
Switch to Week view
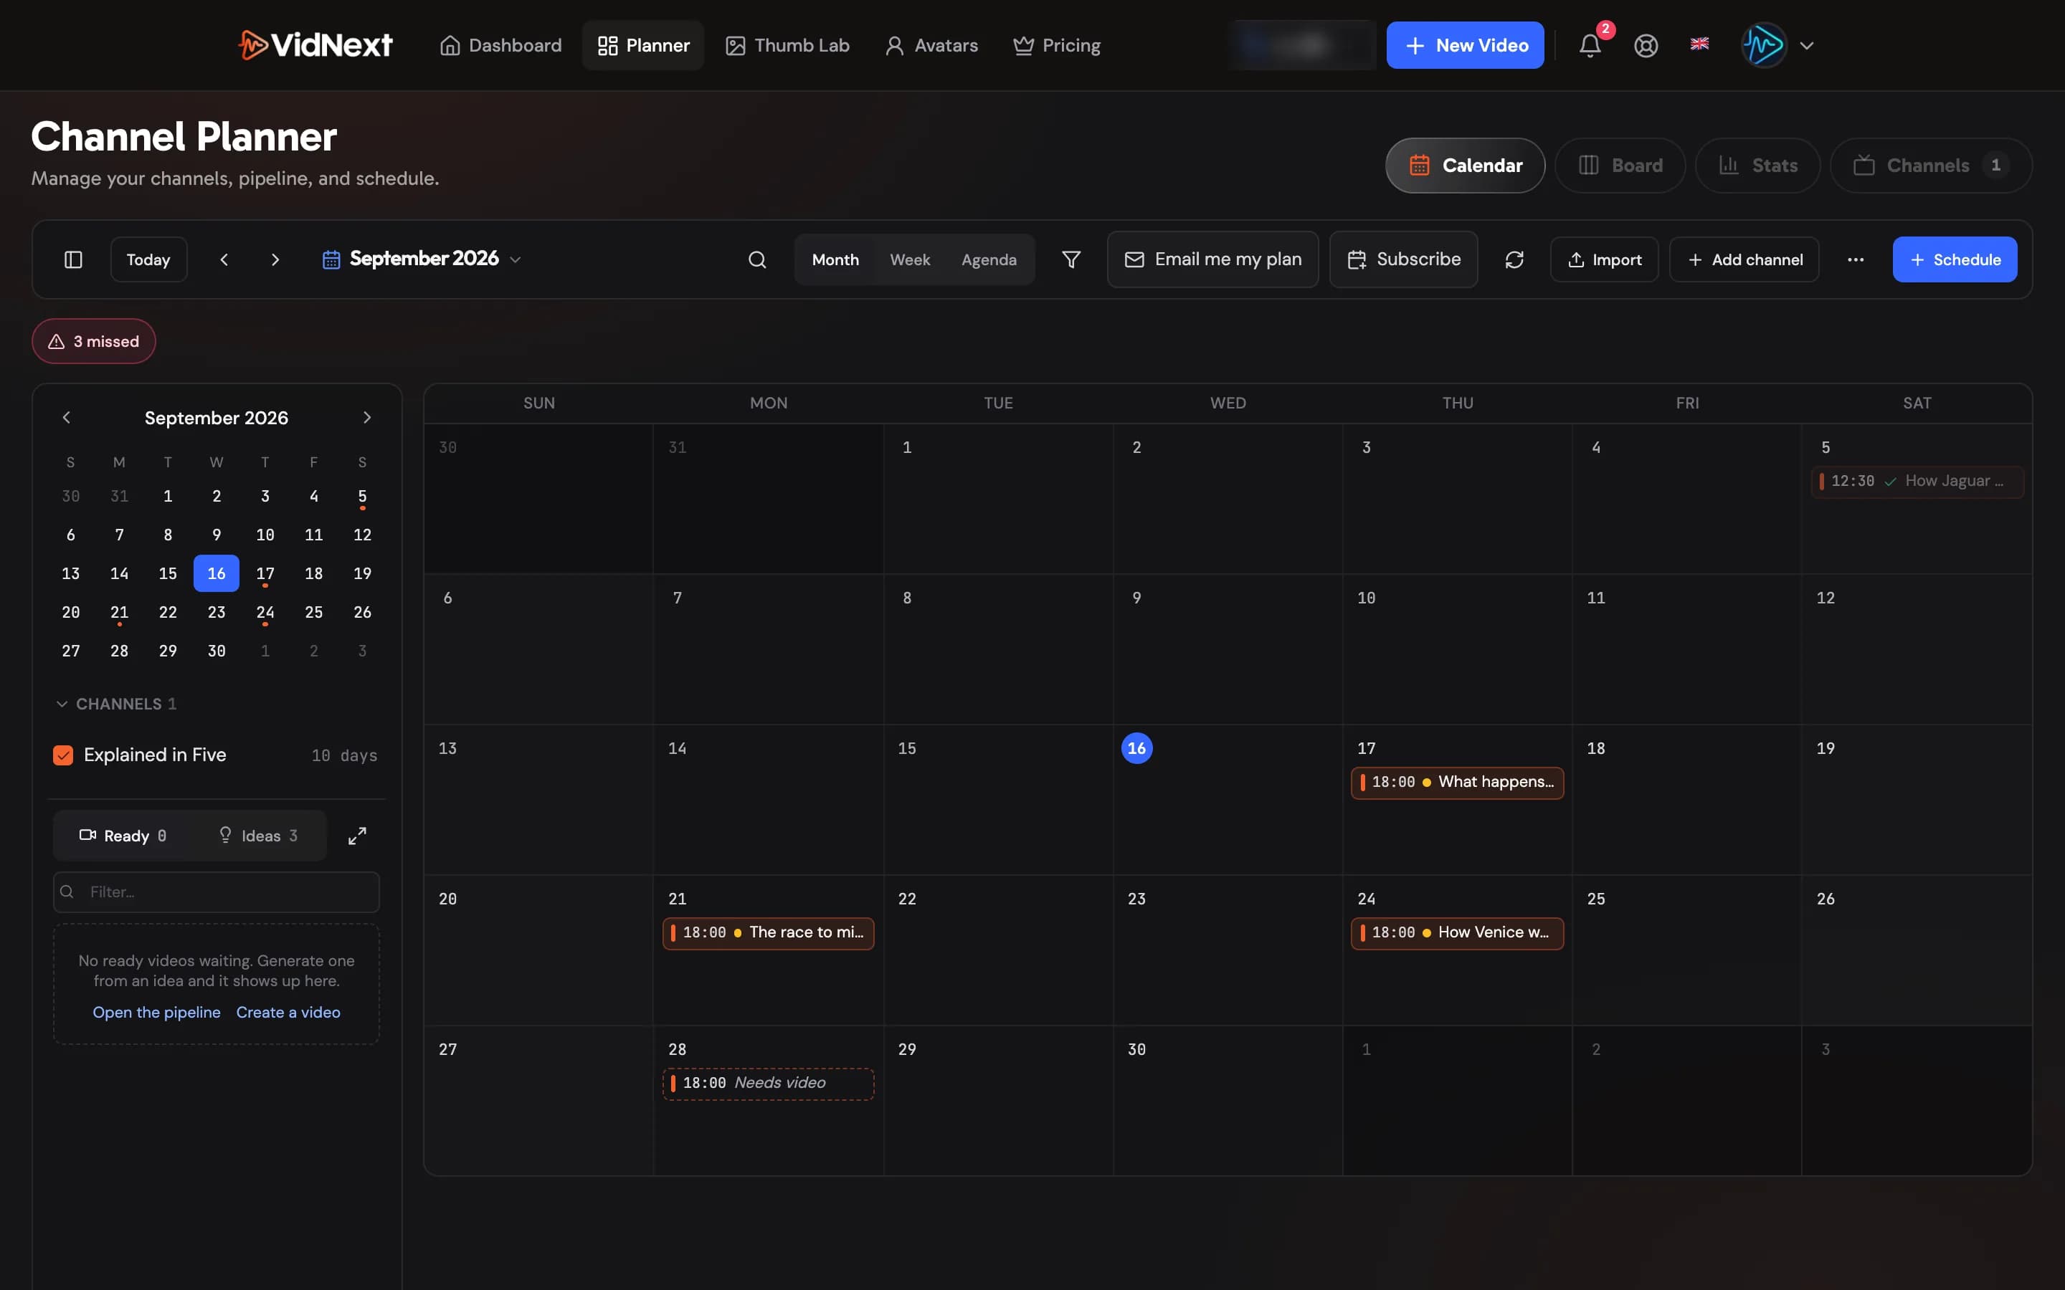tap(910, 259)
